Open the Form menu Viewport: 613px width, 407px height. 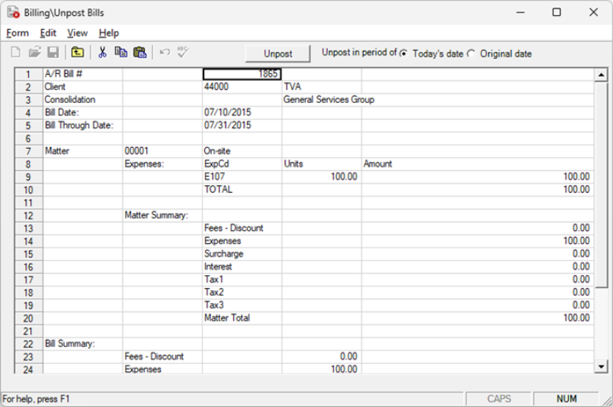coord(18,33)
